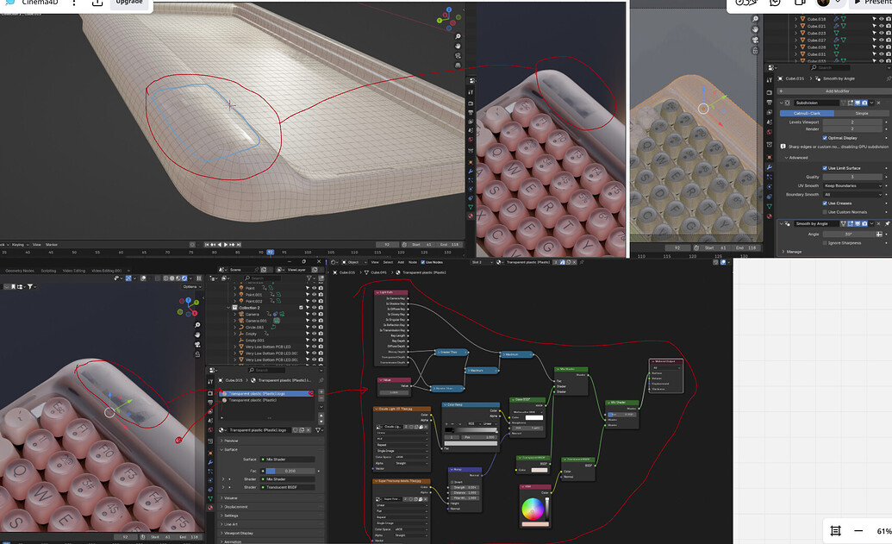892x544 pixels.
Task: Click the pan hand icon in the pink keyboard viewport
Action: (197, 335)
